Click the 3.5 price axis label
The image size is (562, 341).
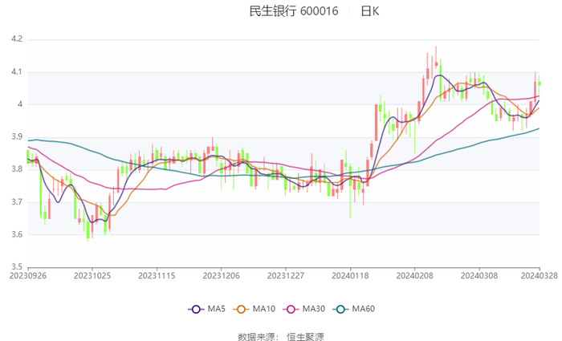(17, 267)
